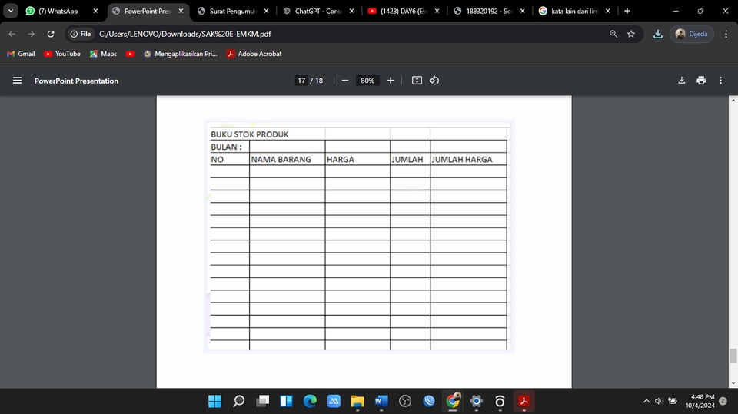Click the scrollbar up arrow
Screen dimensions: 738x414
pos(733,100)
